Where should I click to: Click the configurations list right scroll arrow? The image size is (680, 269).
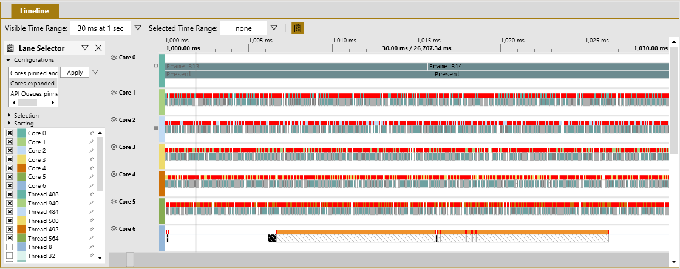53,102
